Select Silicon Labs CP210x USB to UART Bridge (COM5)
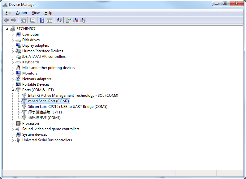This screenshot has width=246, height=179. click(x=68, y=107)
